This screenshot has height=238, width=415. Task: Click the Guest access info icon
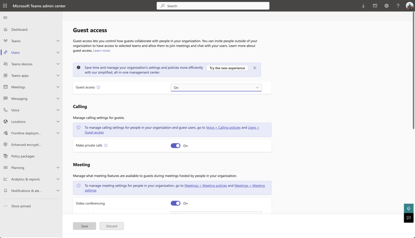[x=98, y=87]
